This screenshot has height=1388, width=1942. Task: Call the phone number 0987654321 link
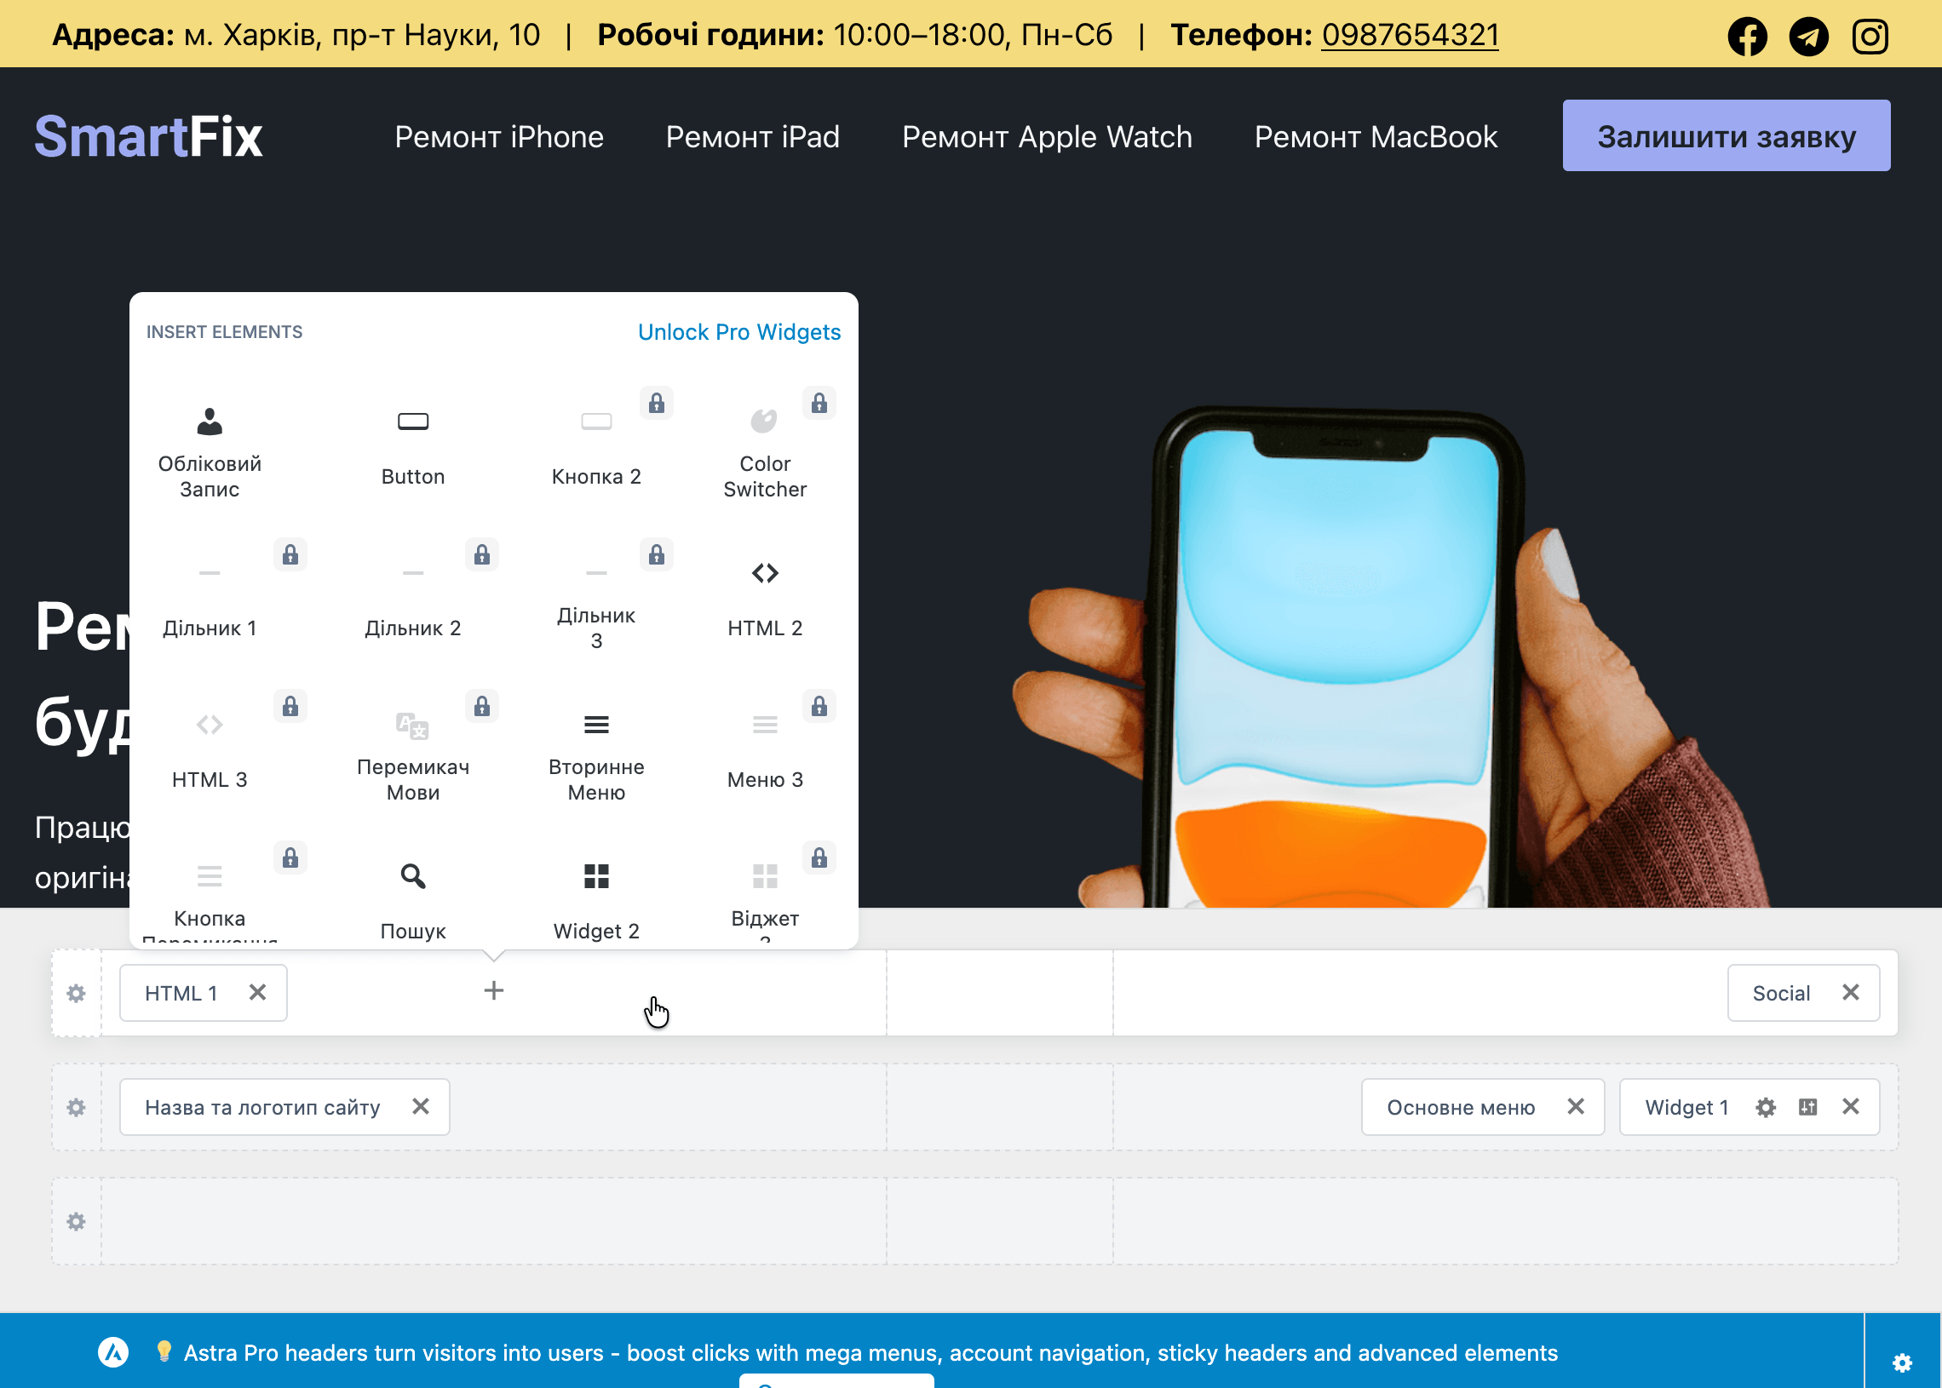(x=1411, y=35)
